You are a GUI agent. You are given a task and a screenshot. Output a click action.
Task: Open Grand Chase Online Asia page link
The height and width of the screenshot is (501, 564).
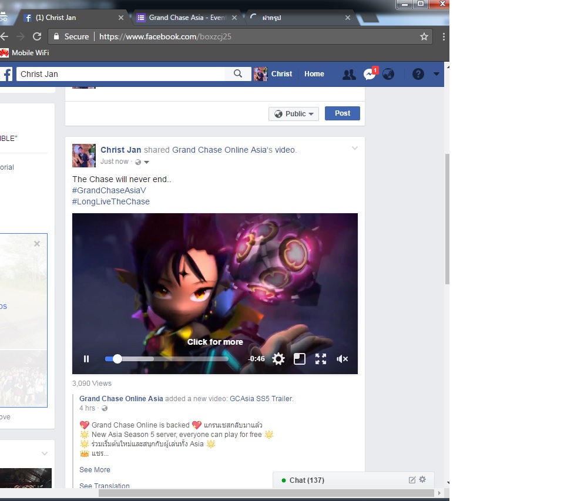(121, 398)
